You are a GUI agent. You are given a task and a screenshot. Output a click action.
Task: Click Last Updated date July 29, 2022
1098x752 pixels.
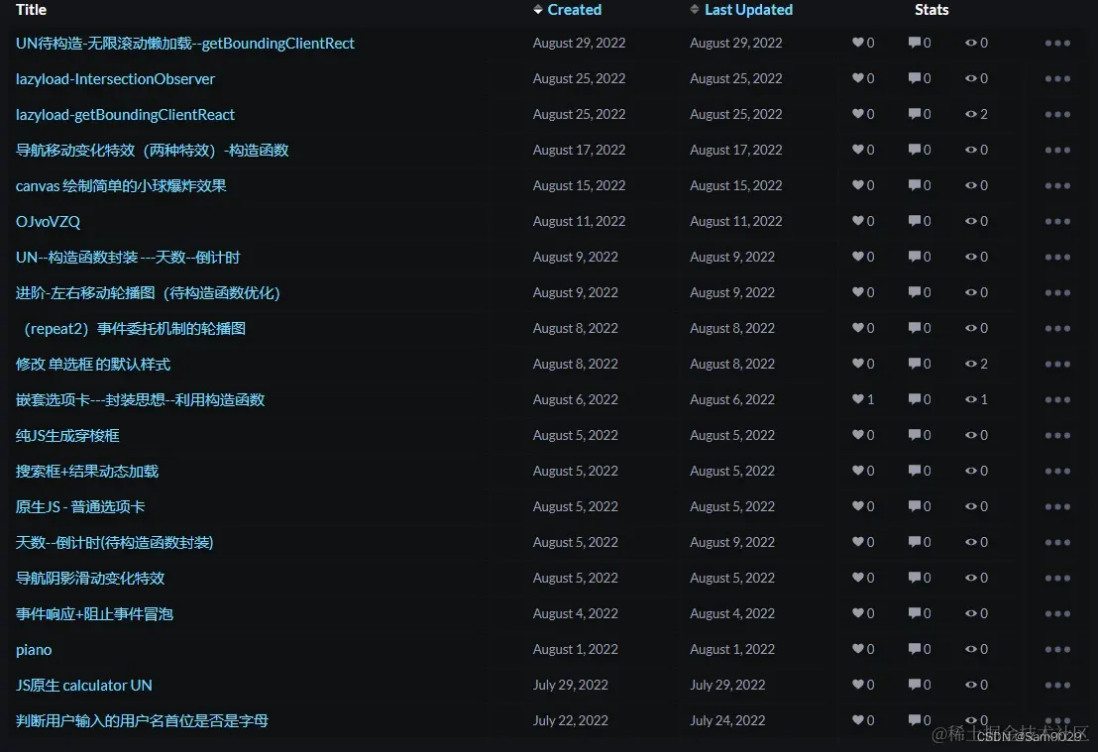(x=726, y=685)
